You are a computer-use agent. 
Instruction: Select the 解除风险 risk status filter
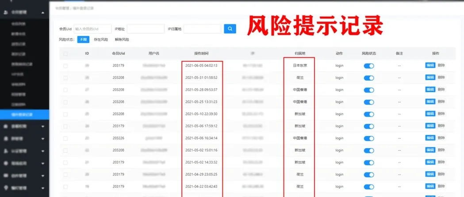[x=122, y=40]
